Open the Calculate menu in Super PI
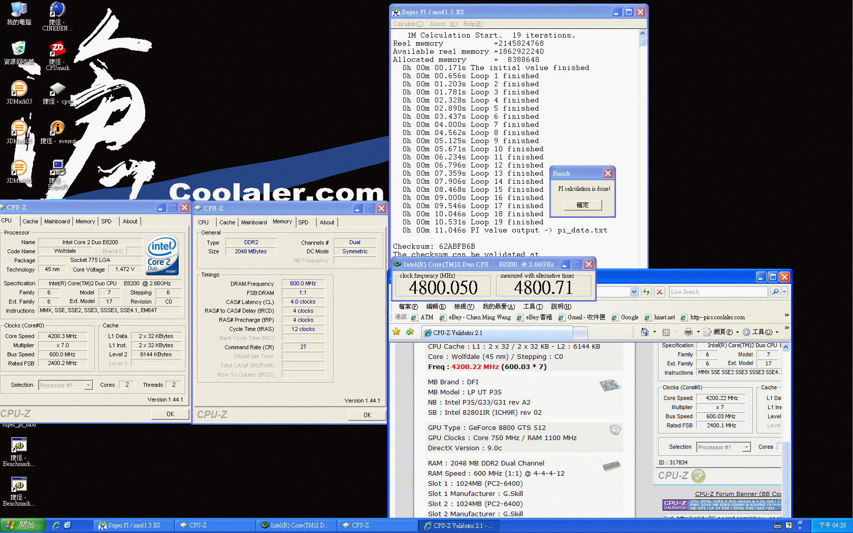 pyautogui.click(x=408, y=24)
